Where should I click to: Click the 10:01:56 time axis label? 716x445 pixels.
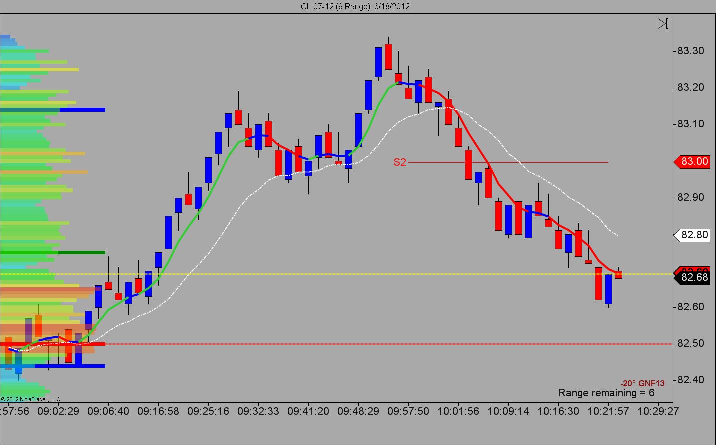click(458, 411)
